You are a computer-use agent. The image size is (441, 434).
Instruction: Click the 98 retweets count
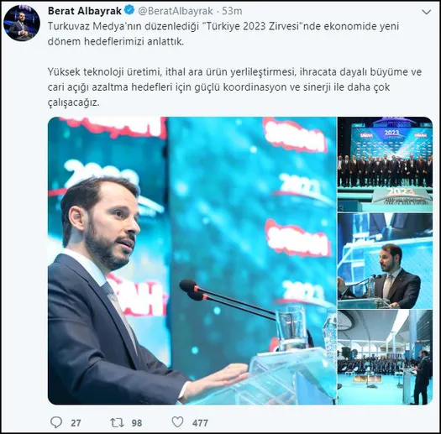(137, 423)
